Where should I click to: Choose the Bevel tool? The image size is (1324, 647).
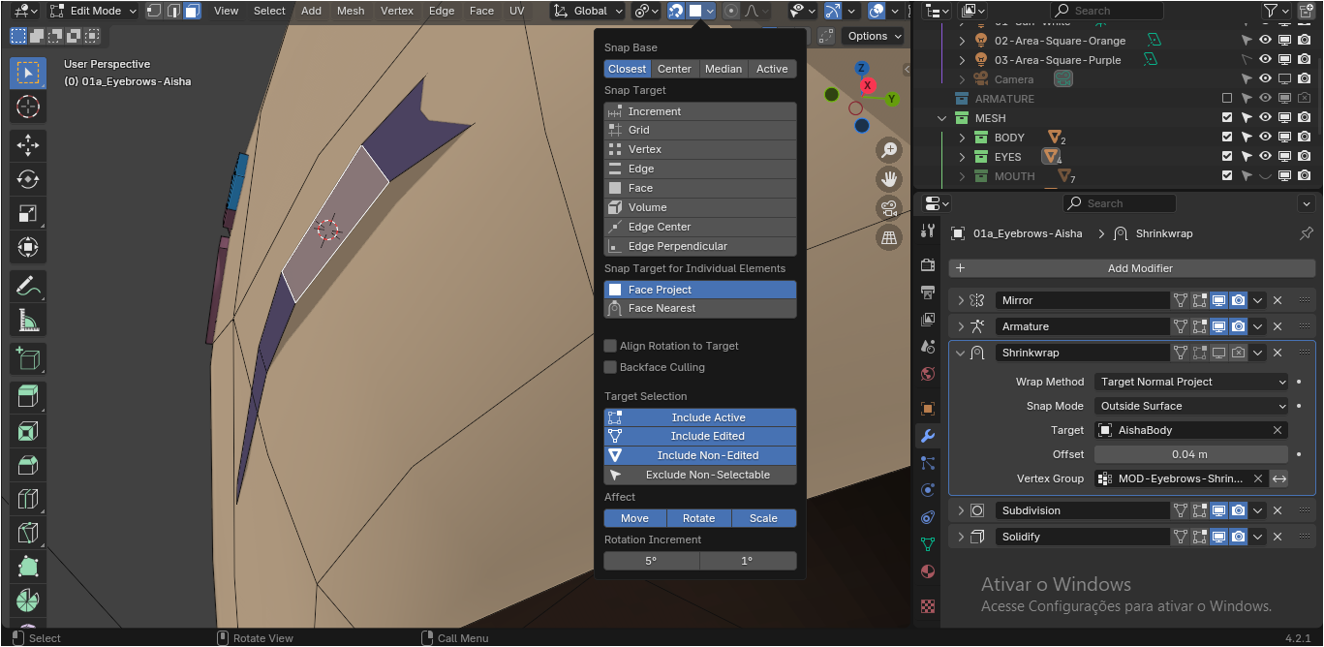point(28,466)
